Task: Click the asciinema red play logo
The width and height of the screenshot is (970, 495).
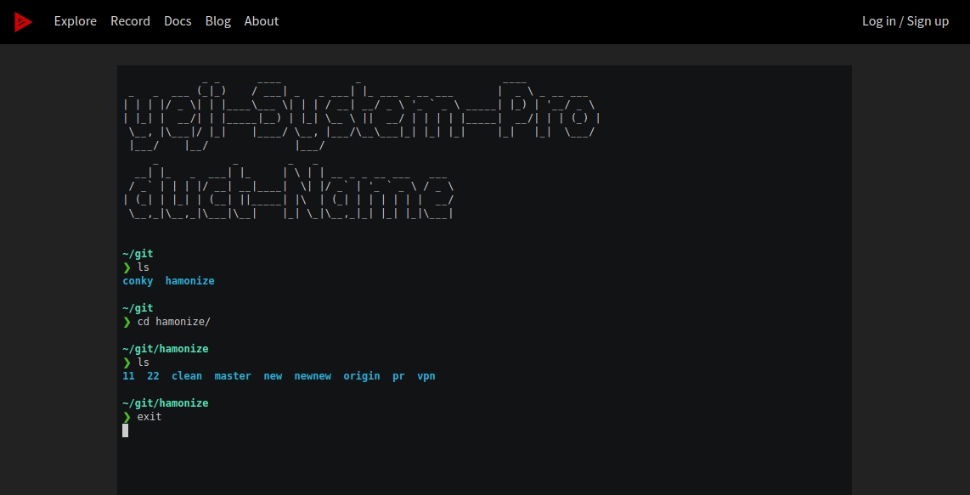Action: pyautogui.click(x=23, y=21)
